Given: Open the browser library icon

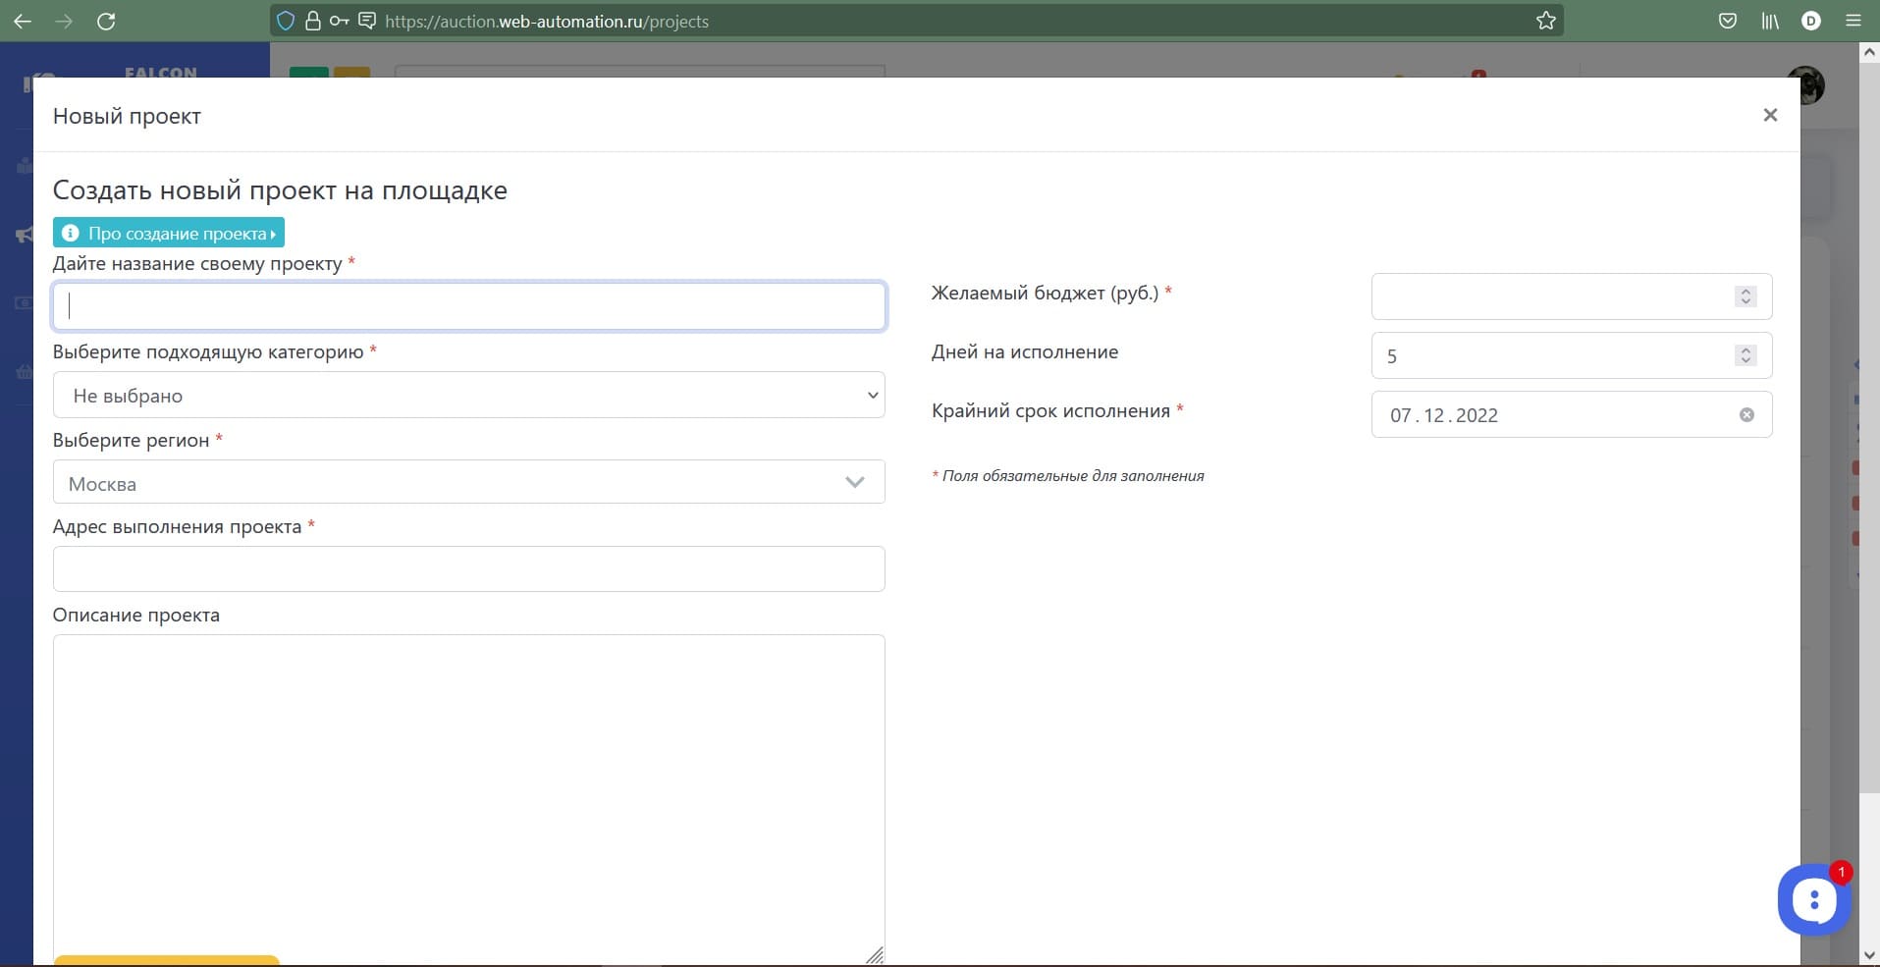Looking at the screenshot, I should tap(1769, 21).
